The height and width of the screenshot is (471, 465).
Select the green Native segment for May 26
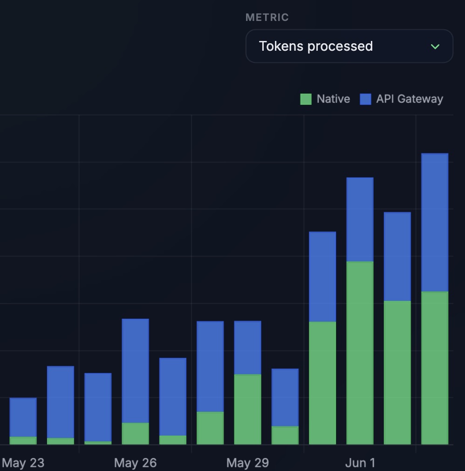pos(135,434)
